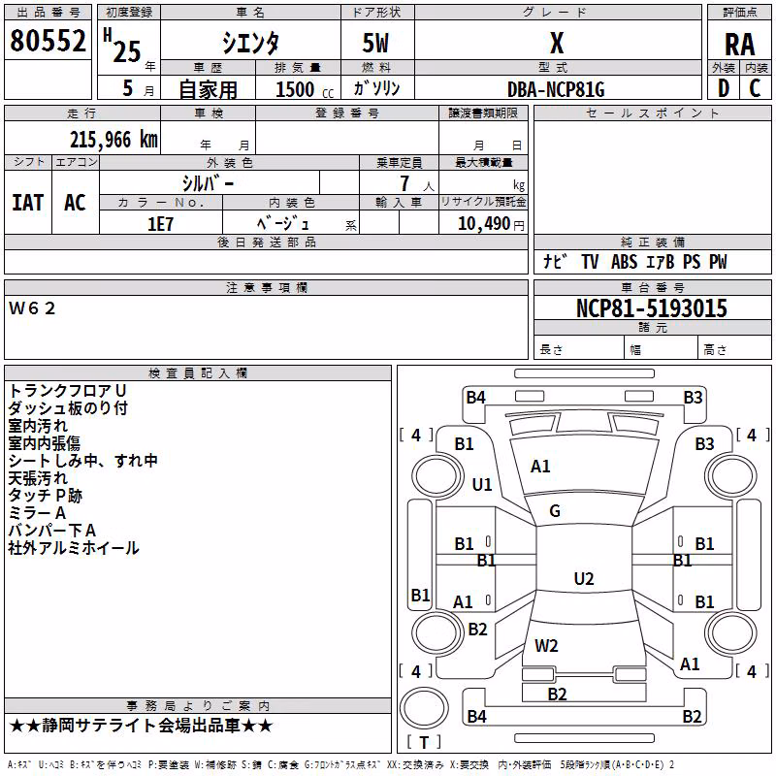Viewport: 776px width, 776px height.
Task: Click the color number 1E7
Action: [160, 224]
